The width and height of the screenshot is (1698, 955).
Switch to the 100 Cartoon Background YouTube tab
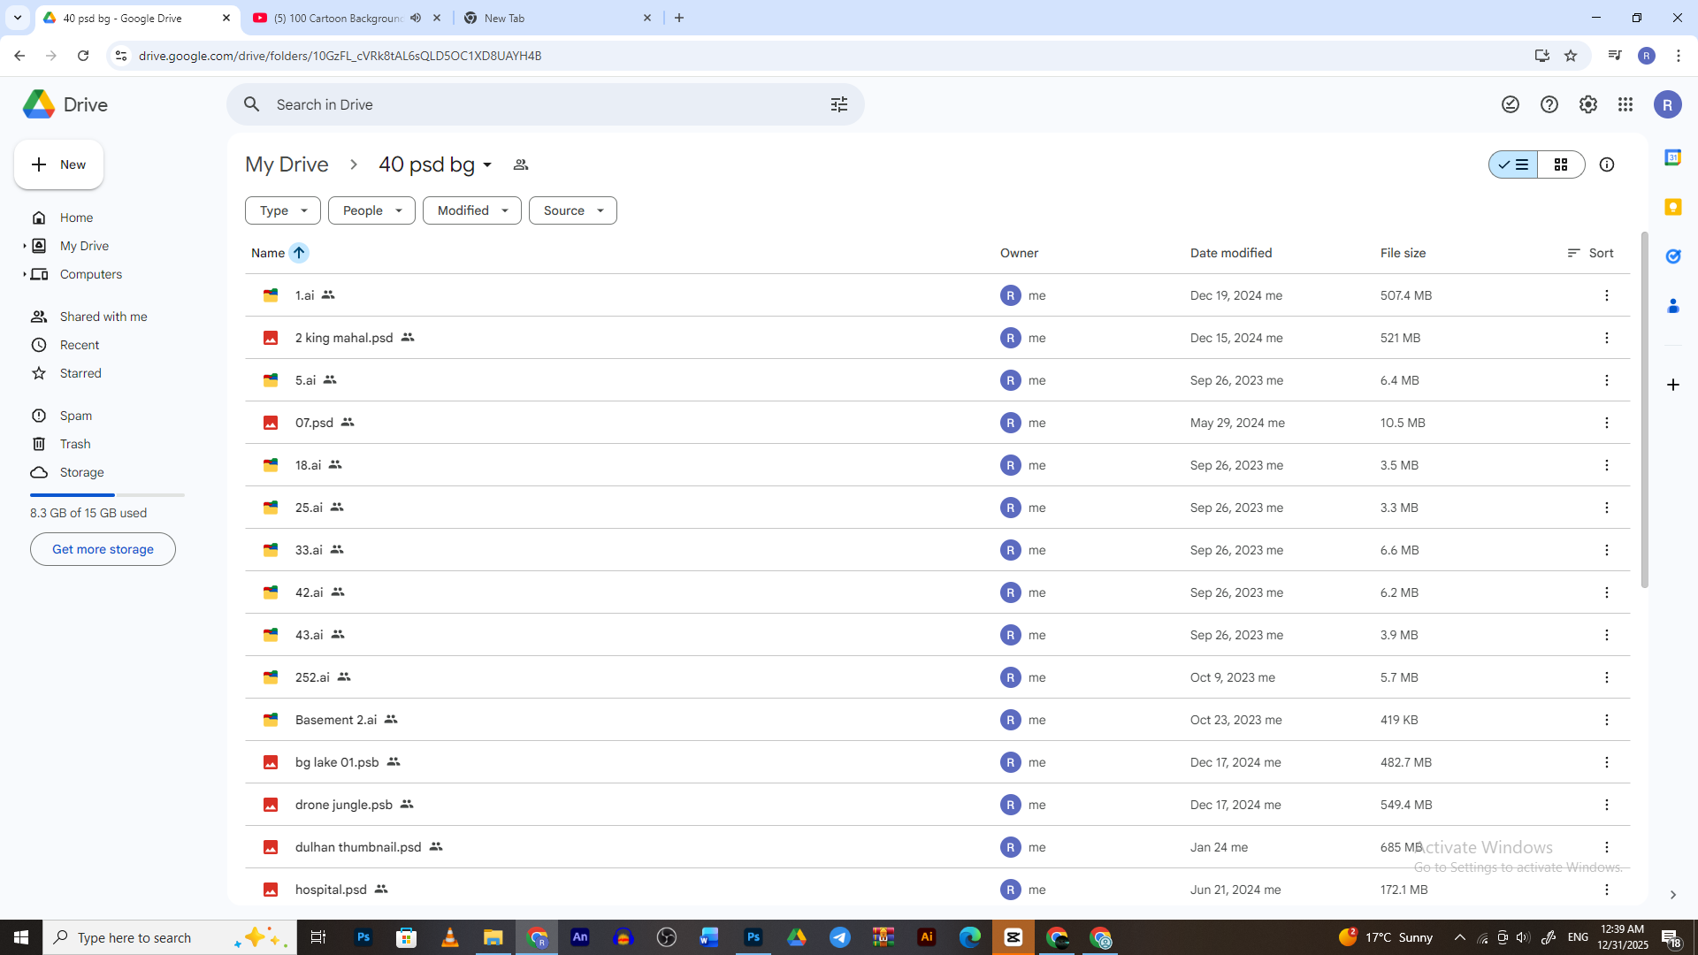pos(336,18)
